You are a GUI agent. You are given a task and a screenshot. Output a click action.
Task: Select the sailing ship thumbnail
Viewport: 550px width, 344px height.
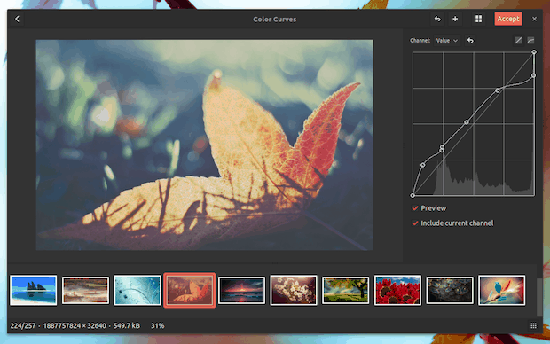34,290
